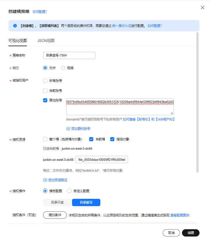The height and width of the screenshot is (245, 210).
Task: Choose the 目录只读 template button
Action: [x=57, y=203]
